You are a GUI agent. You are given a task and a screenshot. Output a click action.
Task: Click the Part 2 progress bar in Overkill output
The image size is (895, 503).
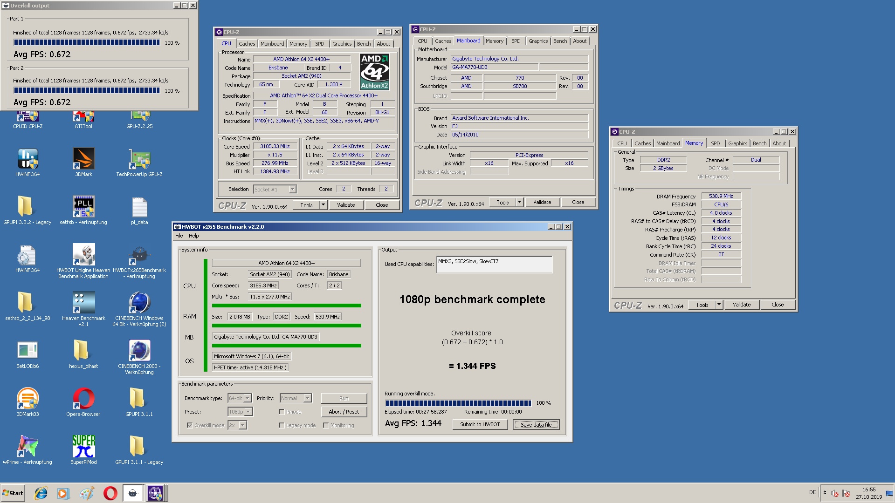click(87, 90)
